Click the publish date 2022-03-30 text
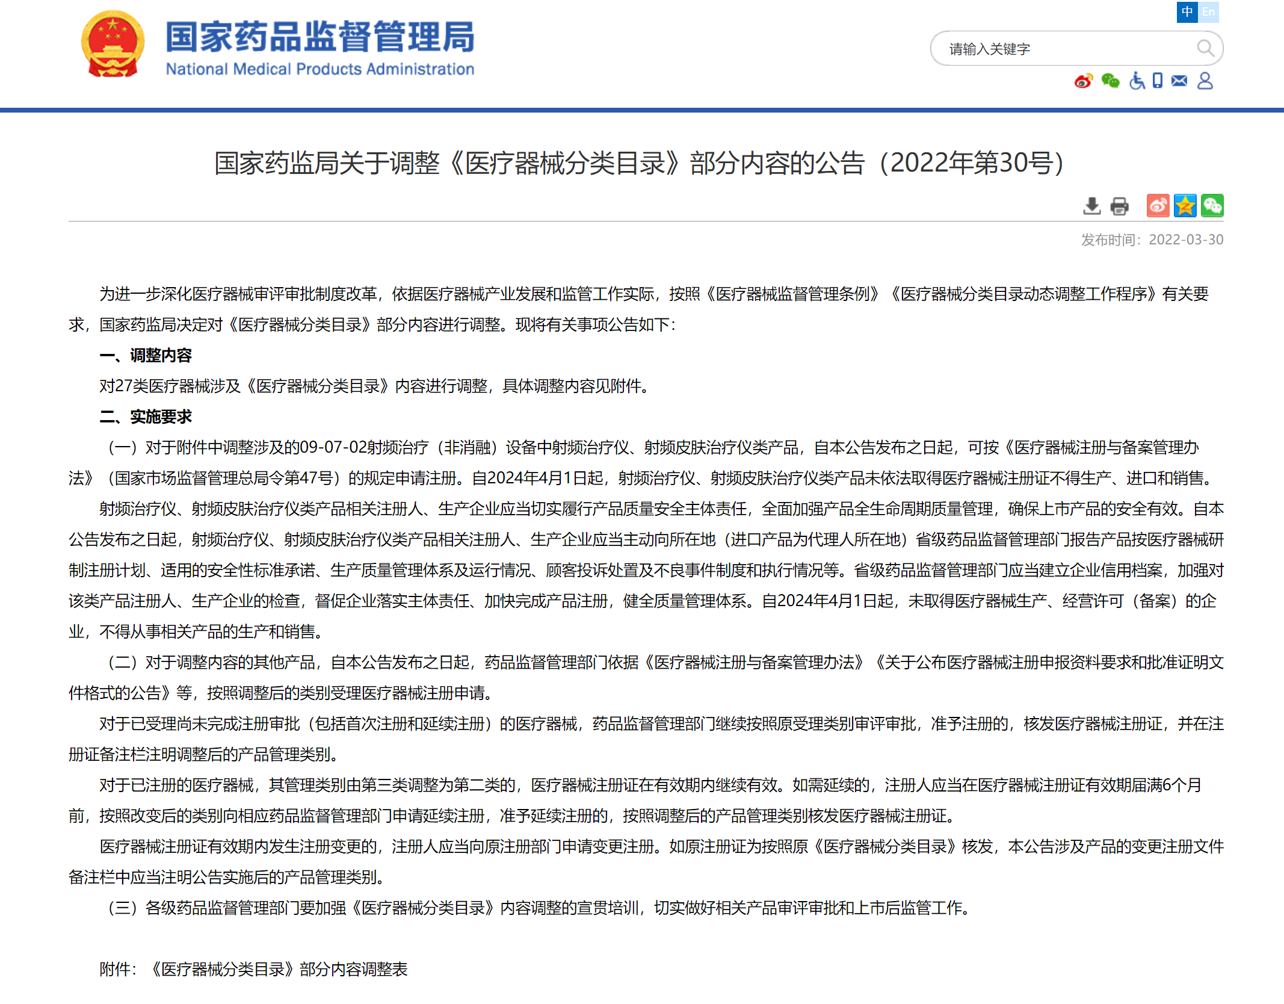The image size is (1284, 1004). (1185, 240)
